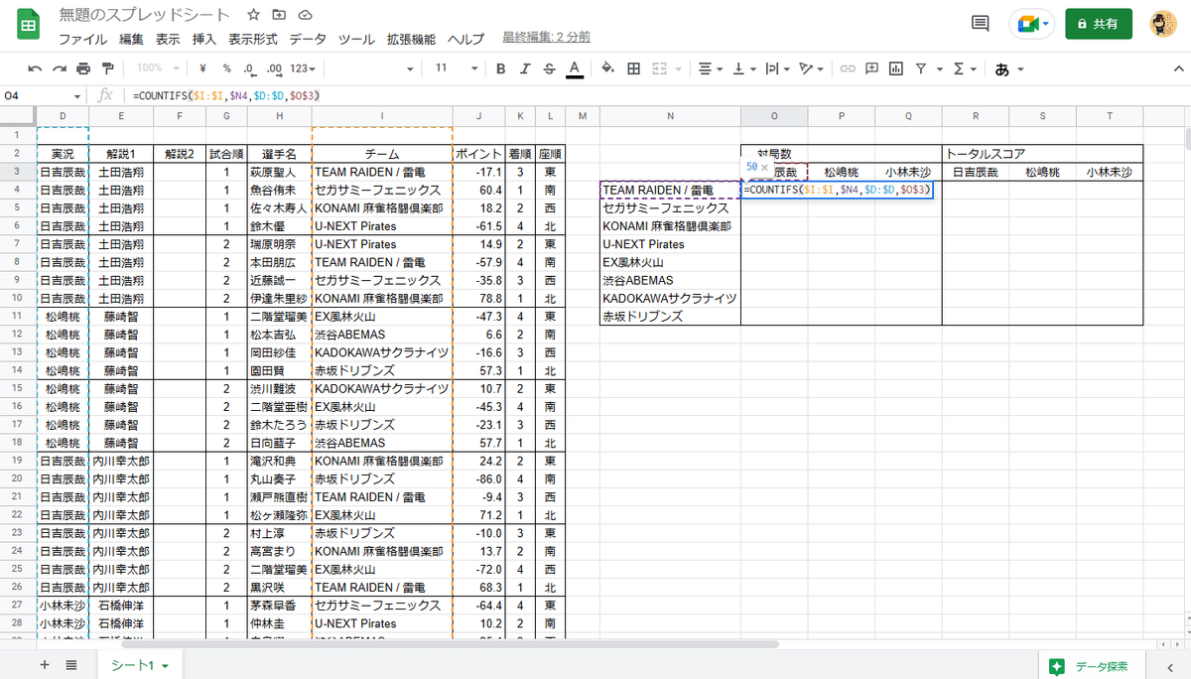1191x679 pixels.
Task: Open the 挿入 menu
Action: click(x=204, y=40)
